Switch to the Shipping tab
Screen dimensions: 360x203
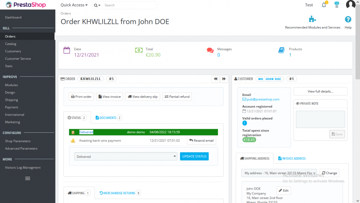click(x=79, y=193)
